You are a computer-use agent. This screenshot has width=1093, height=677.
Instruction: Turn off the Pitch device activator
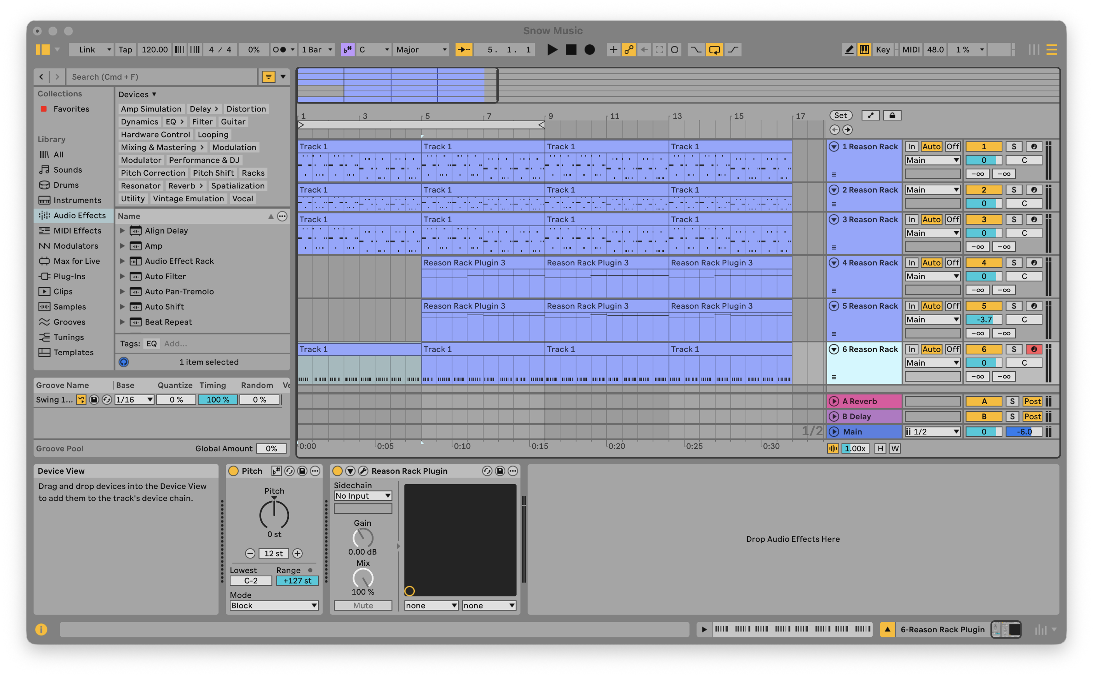click(233, 471)
